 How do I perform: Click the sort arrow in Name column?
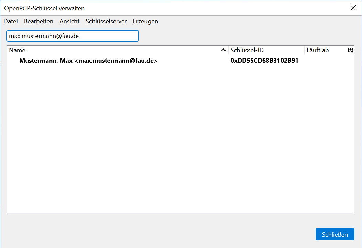(x=223, y=50)
